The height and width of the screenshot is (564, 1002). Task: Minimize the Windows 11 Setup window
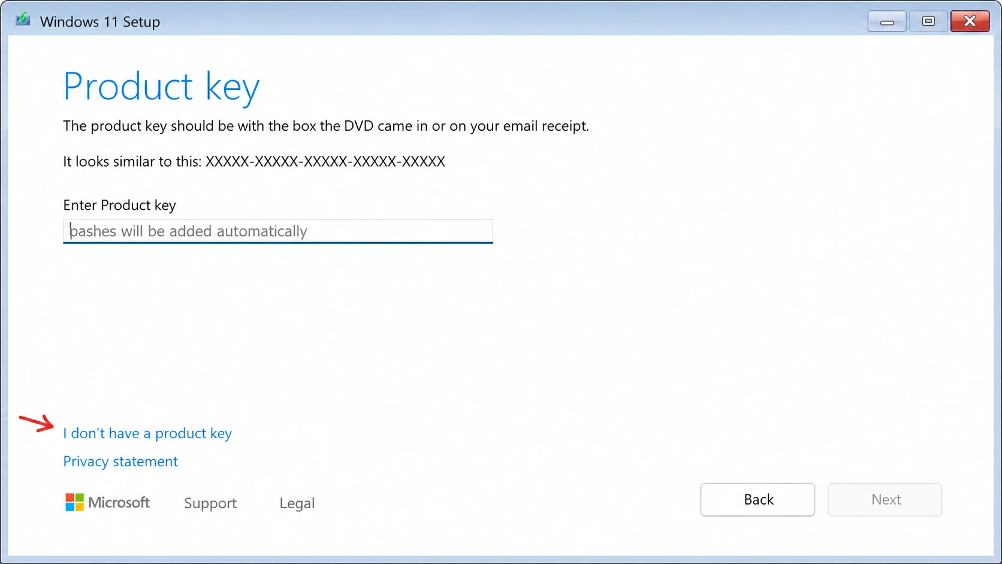pos(887,22)
